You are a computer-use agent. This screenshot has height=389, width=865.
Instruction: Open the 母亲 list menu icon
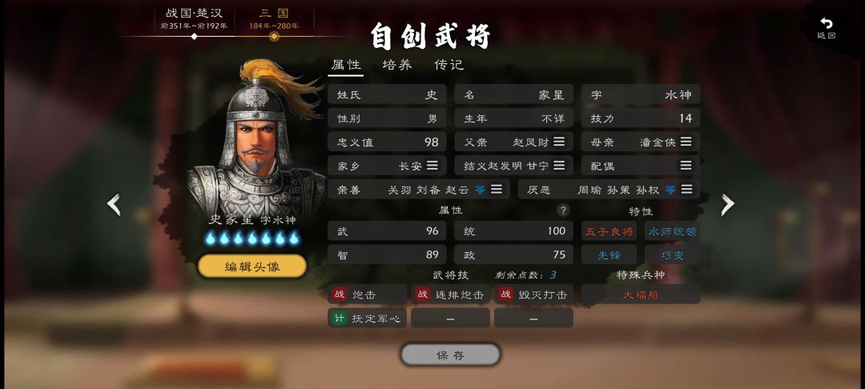(686, 142)
